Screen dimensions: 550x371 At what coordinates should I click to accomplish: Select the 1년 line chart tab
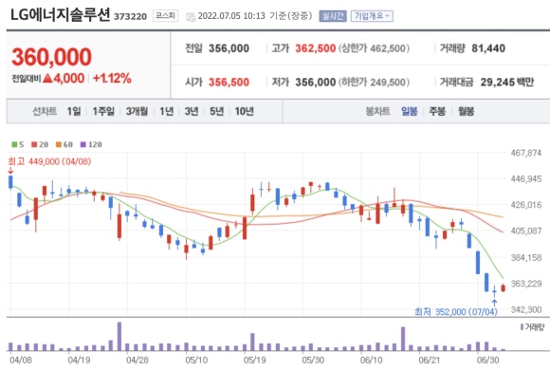tap(166, 112)
